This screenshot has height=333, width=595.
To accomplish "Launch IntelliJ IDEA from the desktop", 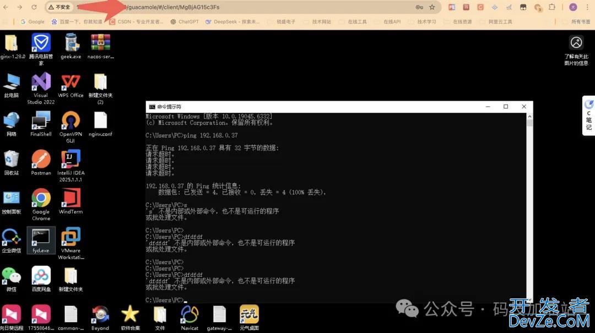I will [71, 160].
